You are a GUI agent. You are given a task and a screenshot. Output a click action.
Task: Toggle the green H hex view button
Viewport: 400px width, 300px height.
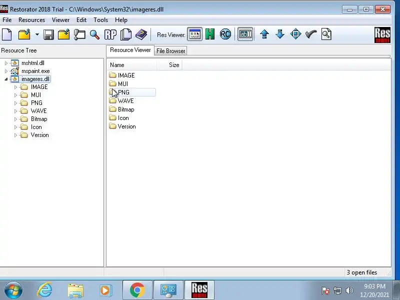(210, 34)
